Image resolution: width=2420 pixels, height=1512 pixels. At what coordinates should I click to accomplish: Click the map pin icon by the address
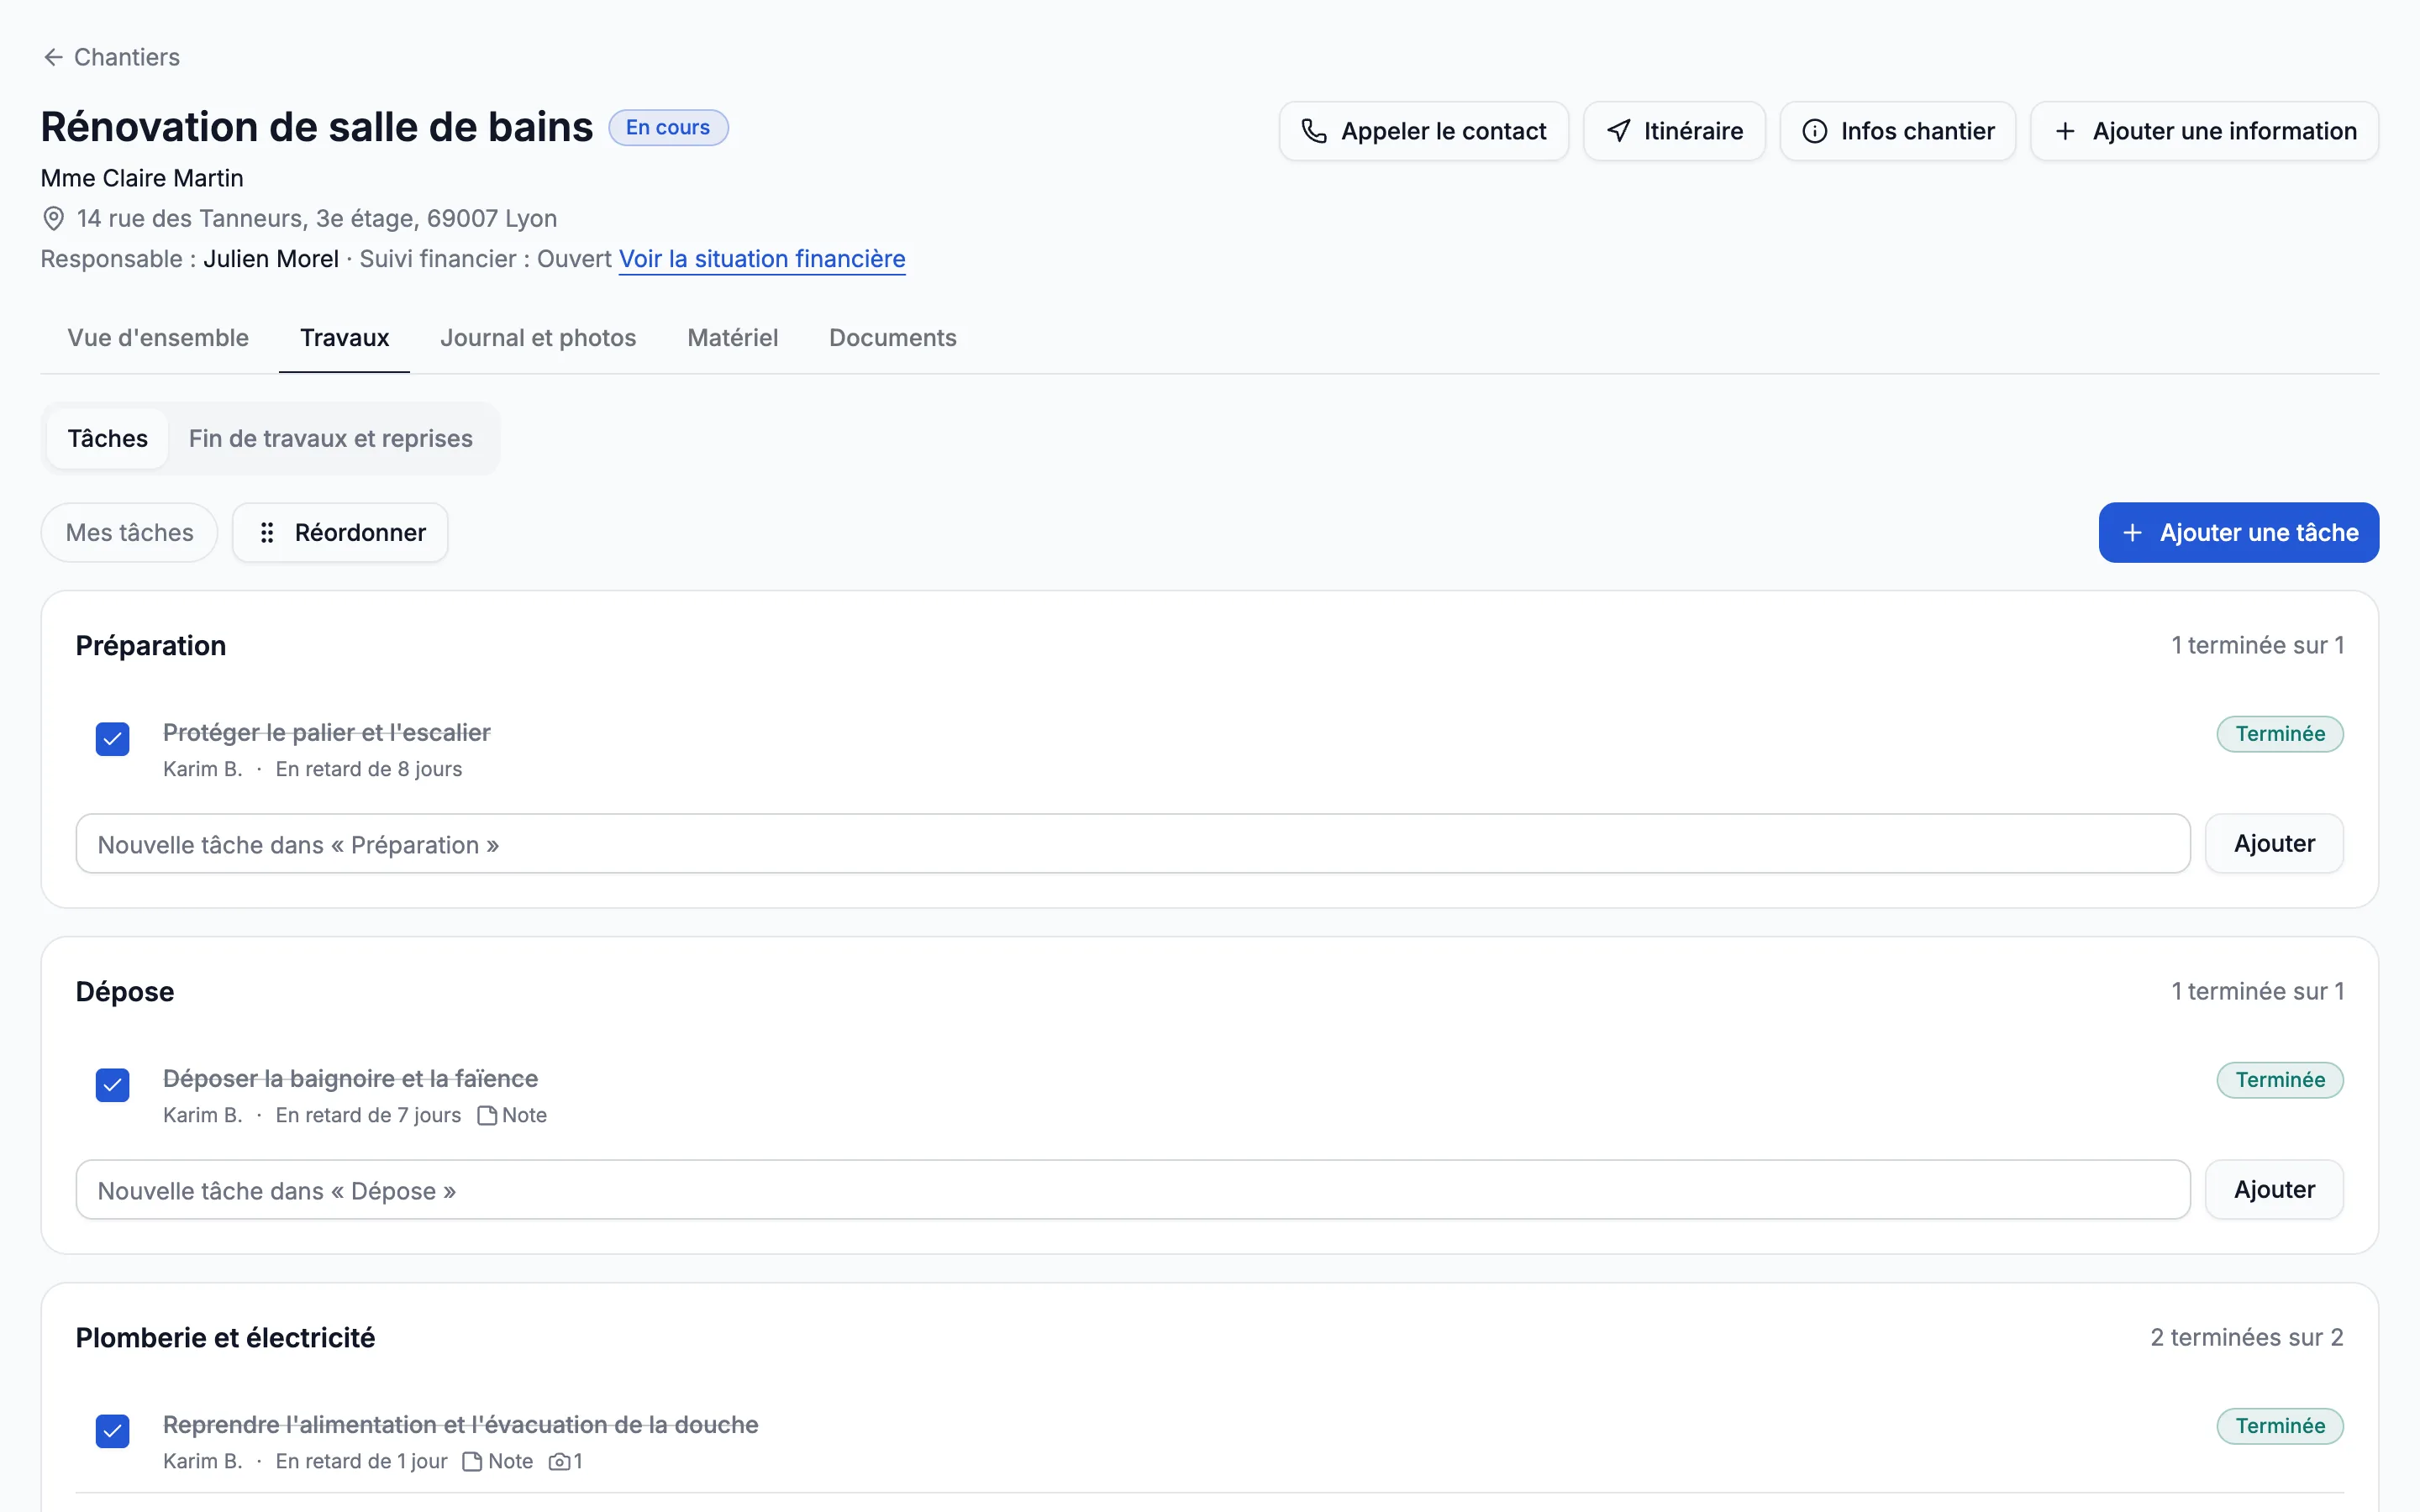(x=54, y=218)
